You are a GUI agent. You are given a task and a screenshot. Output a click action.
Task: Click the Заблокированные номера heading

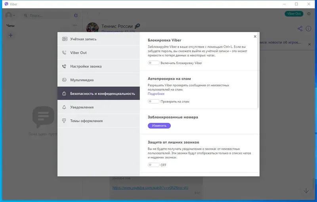(173, 117)
